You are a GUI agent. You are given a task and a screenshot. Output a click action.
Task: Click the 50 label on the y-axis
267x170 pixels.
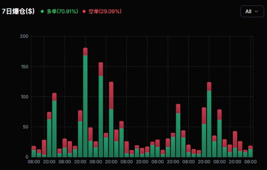25,127
